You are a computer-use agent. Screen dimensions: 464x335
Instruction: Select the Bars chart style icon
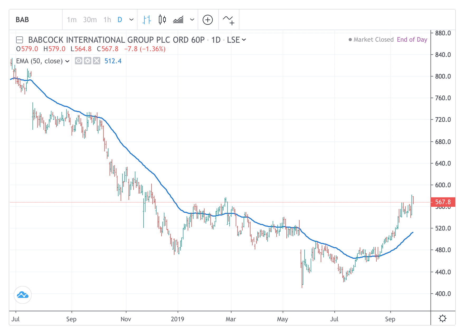(x=147, y=20)
